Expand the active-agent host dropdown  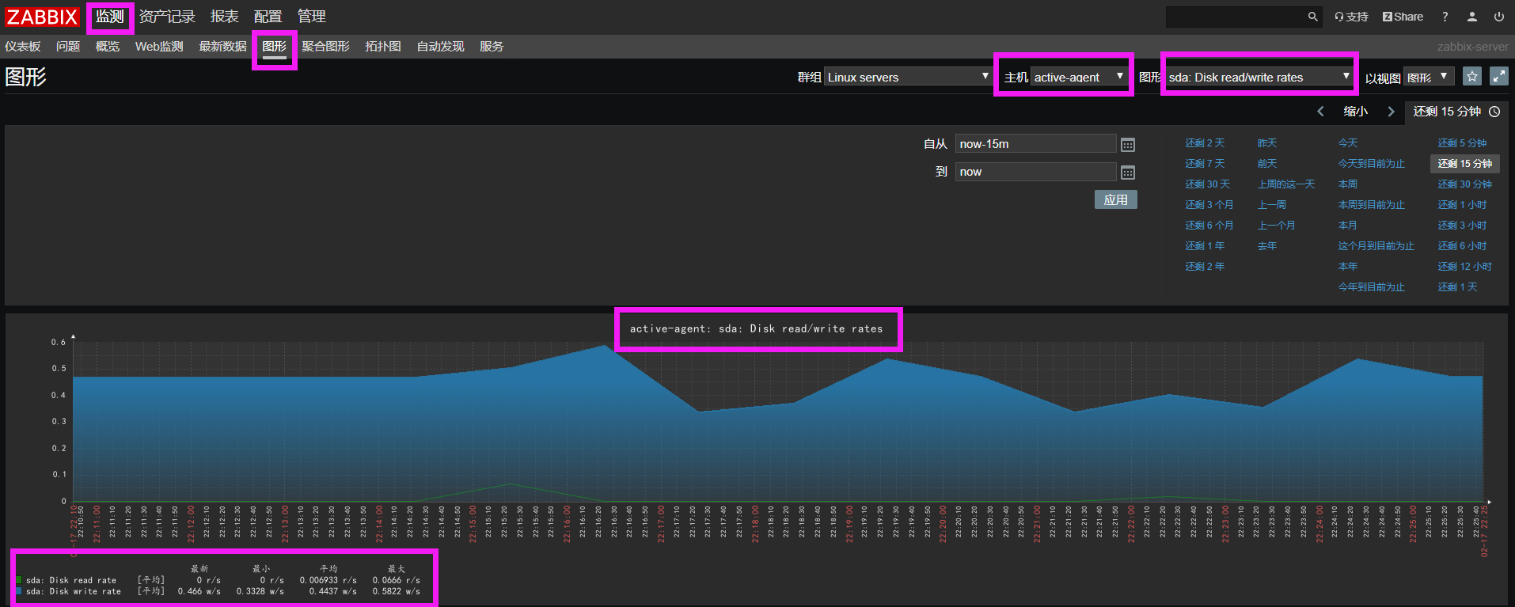pos(1079,77)
